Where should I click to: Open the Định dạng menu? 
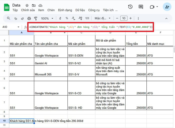coord(65,10)
